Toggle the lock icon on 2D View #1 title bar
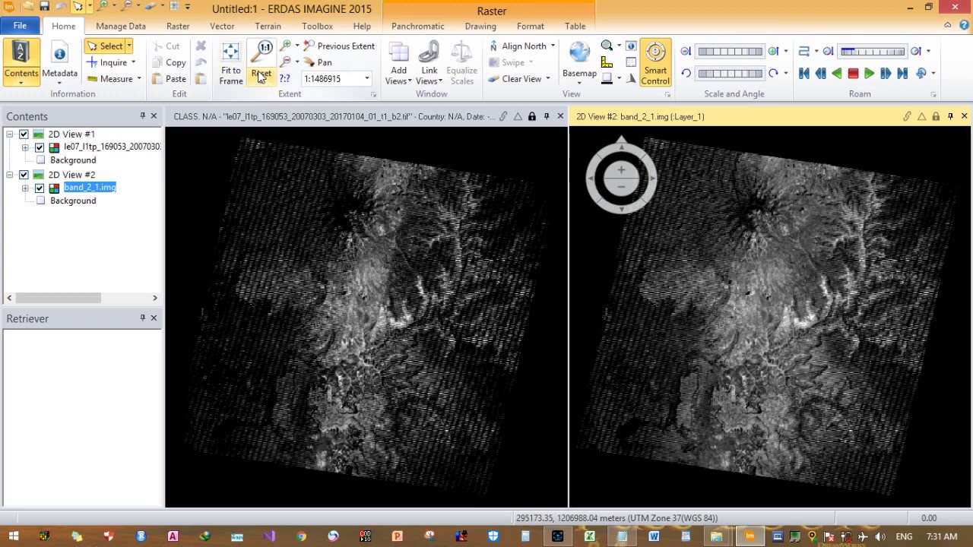Screen dimensions: 973x547 pos(532,117)
